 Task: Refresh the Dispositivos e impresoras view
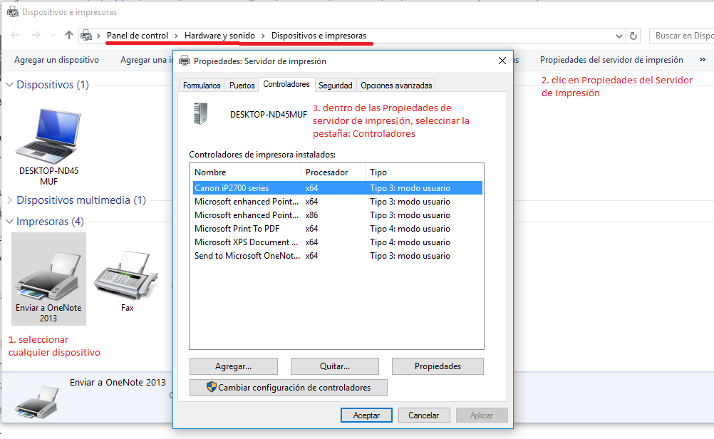coord(633,36)
